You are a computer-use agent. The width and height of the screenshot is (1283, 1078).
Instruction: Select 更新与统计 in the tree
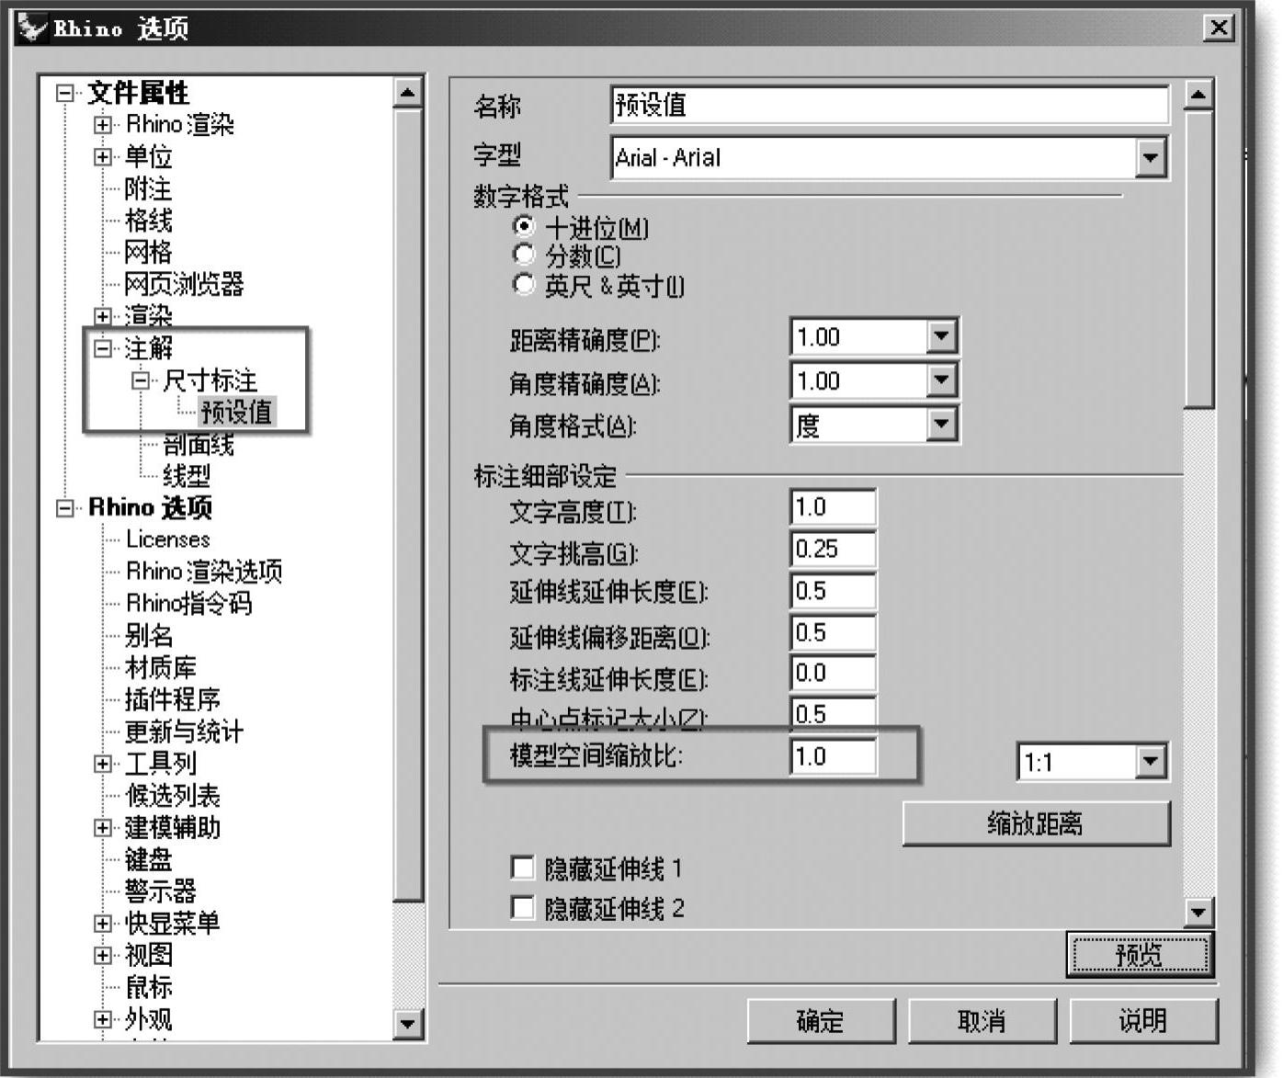click(185, 732)
